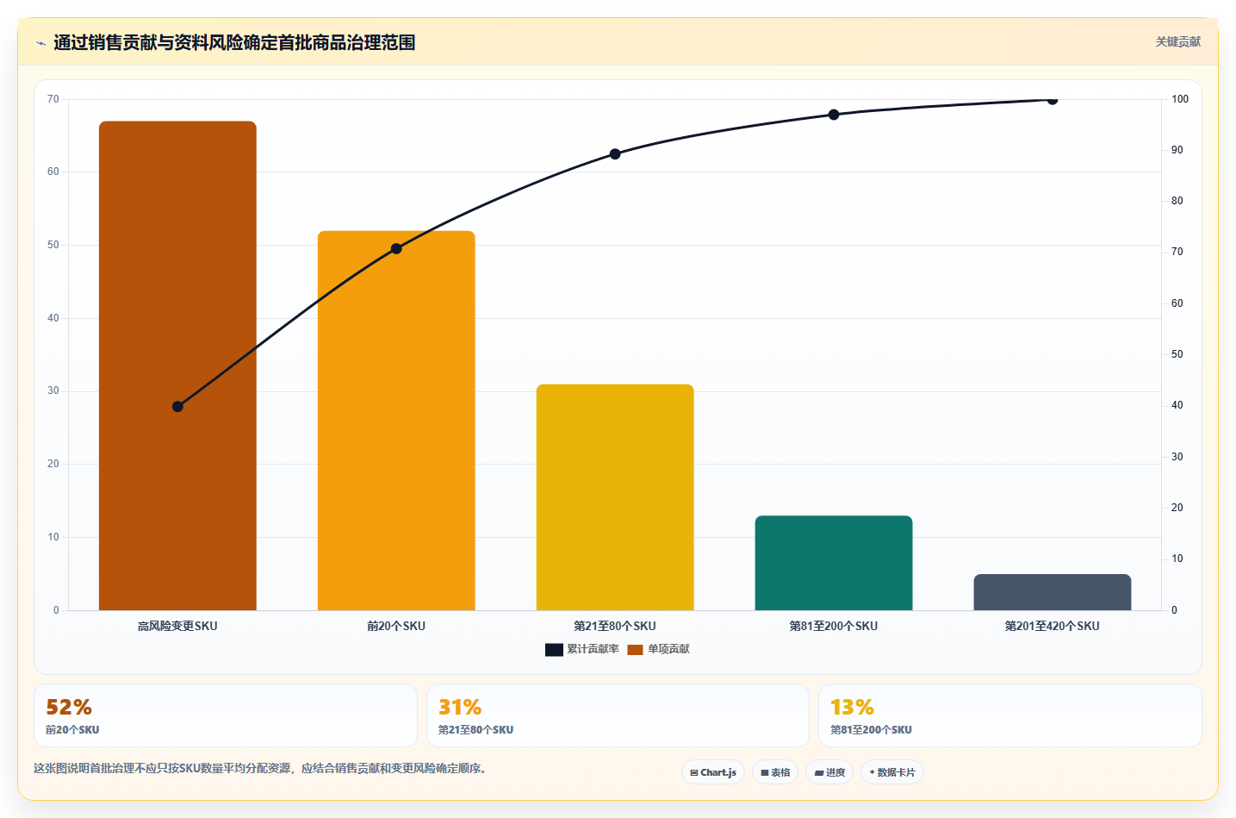The width and height of the screenshot is (1236, 818).
Task: Click the 高风险变更SKU axis label
Action: tap(177, 626)
